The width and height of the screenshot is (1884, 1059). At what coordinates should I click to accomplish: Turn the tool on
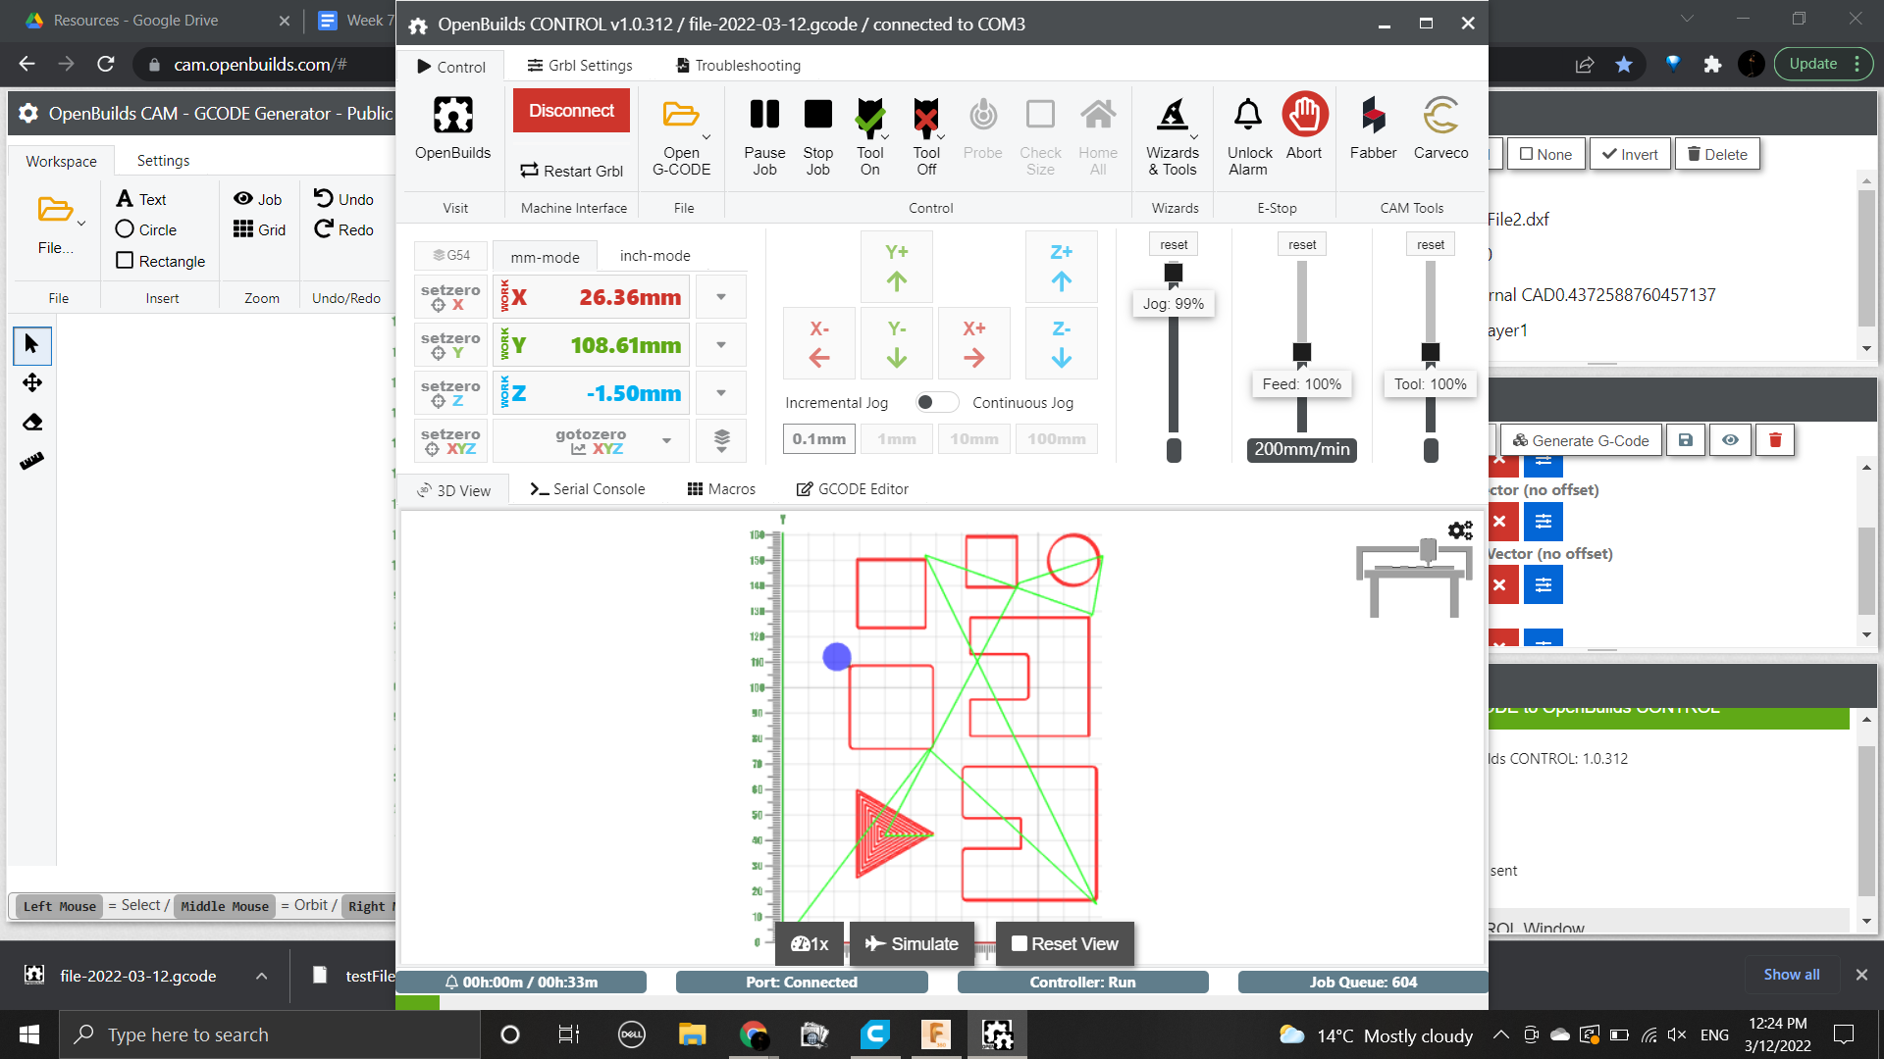[x=870, y=135]
